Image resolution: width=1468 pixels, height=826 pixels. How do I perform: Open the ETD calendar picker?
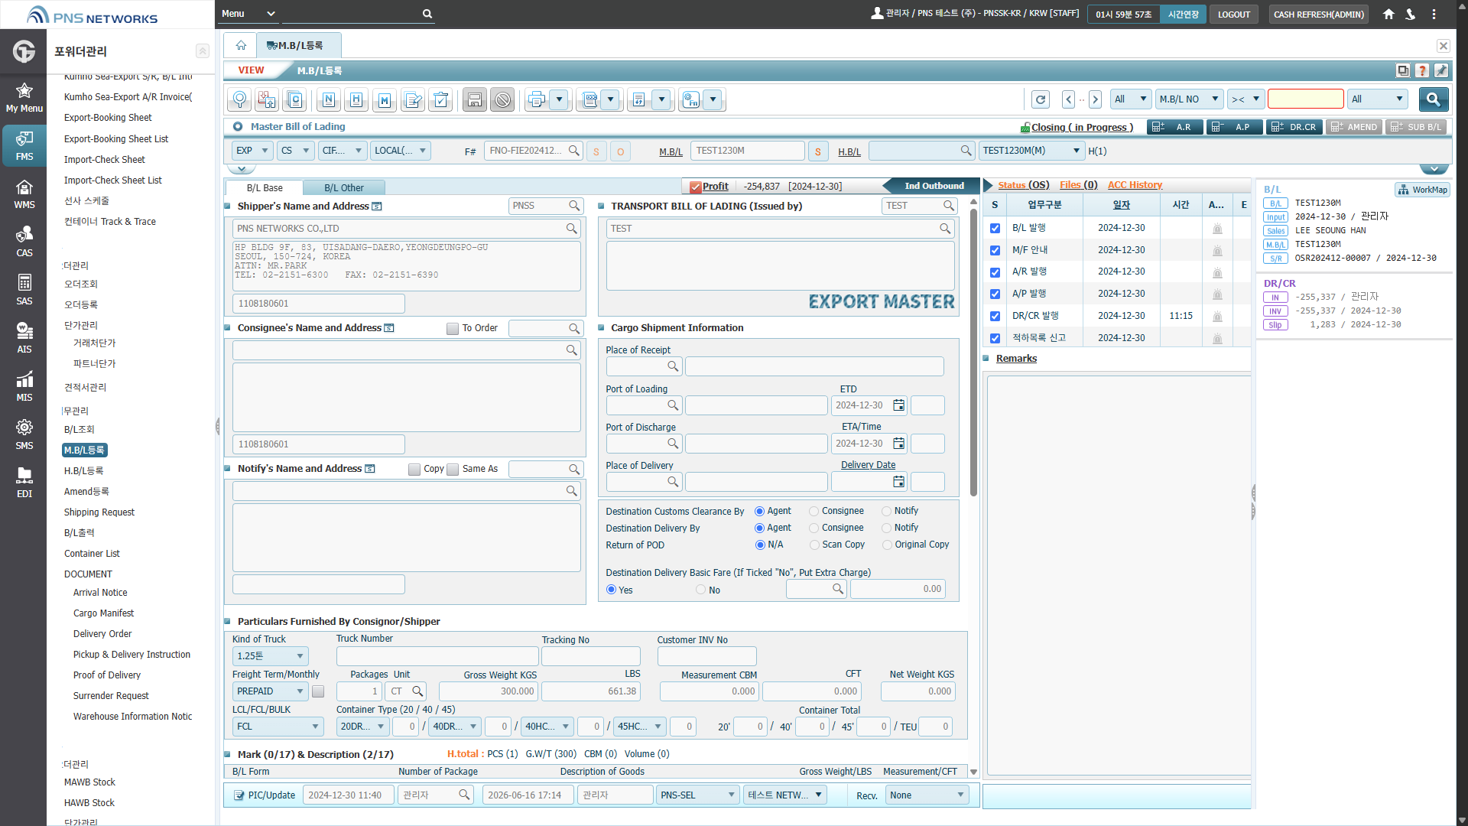[899, 405]
